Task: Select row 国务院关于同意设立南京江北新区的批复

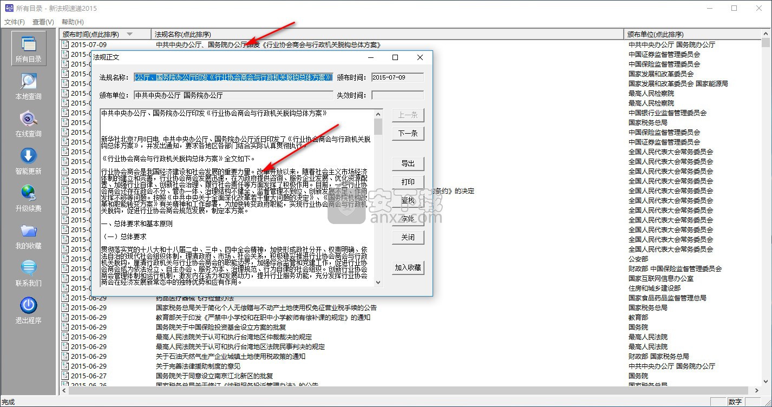Action: 214,376
